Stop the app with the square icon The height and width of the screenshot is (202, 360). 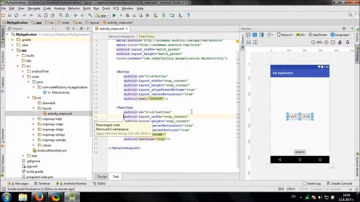[147, 15]
